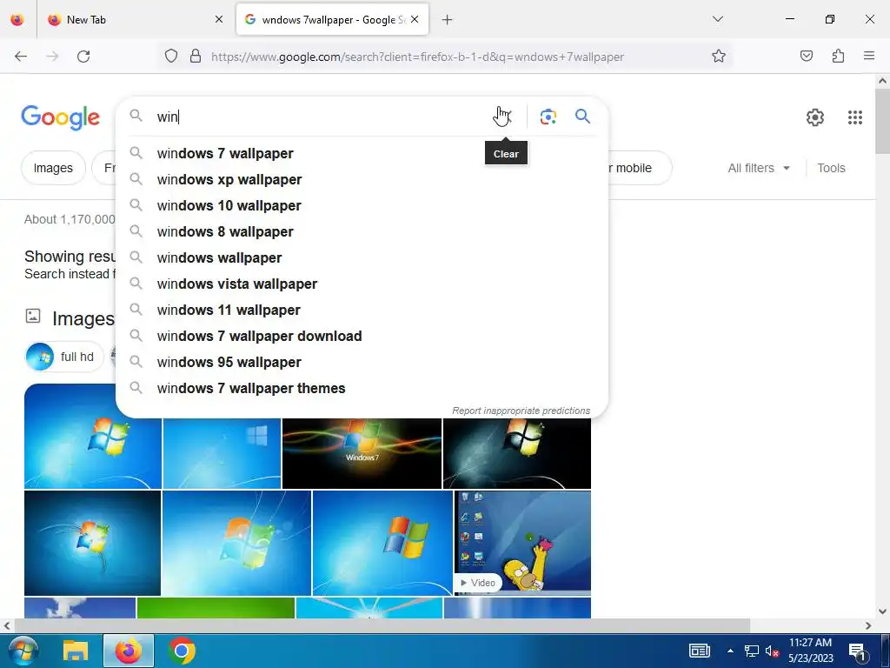Open a new browser tab
This screenshot has height=668, width=890.
coord(448,20)
